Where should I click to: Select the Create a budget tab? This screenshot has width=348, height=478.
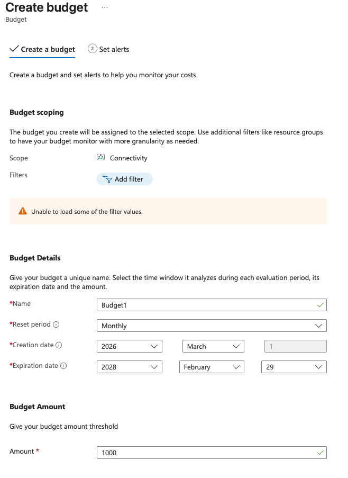[x=48, y=49]
